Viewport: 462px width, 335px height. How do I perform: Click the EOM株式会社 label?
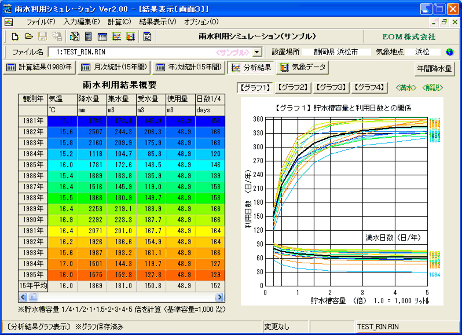tap(409, 37)
